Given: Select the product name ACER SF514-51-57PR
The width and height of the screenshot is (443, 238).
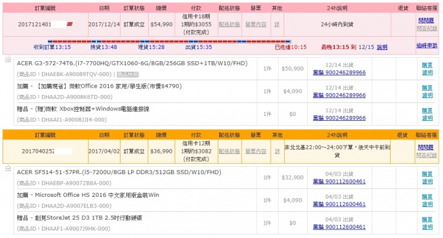Looking at the screenshot, I should (x=119, y=172).
